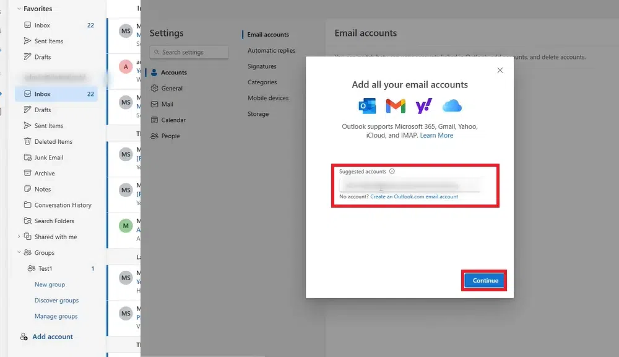Click the Search Folders icon
The image size is (619, 357).
27,221
